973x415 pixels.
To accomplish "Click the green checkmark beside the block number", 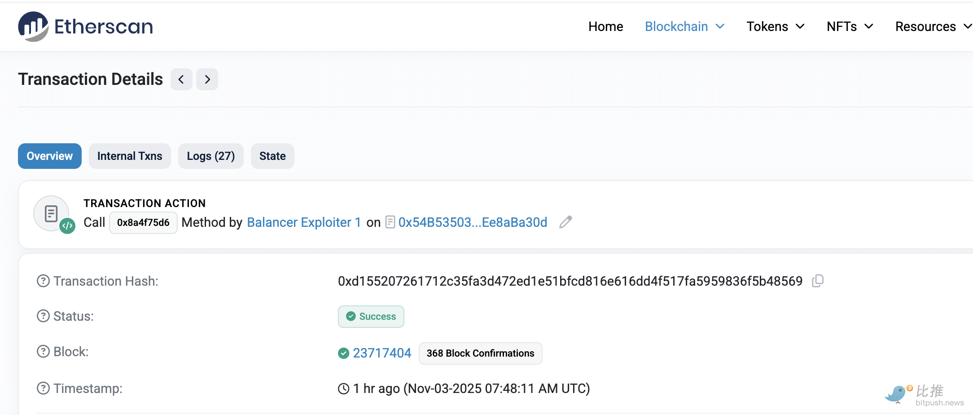I will tap(343, 353).
